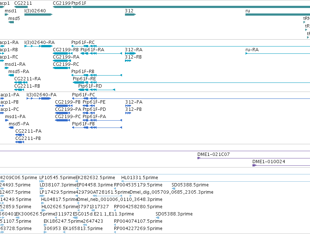Select the l(3)02640 gene label

pos(35,11)
